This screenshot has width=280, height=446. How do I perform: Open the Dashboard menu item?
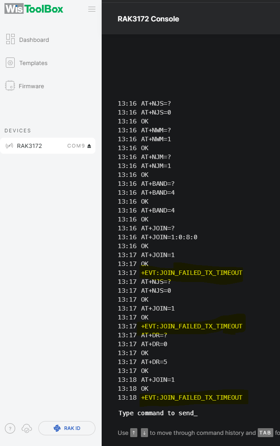(x=34, y=40)
